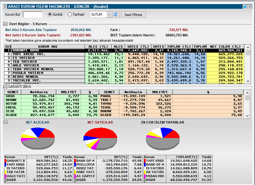Screen dimensions: 255x185
Task: Click Fark value -725,571 Mil.
Action: coord(178,30)
